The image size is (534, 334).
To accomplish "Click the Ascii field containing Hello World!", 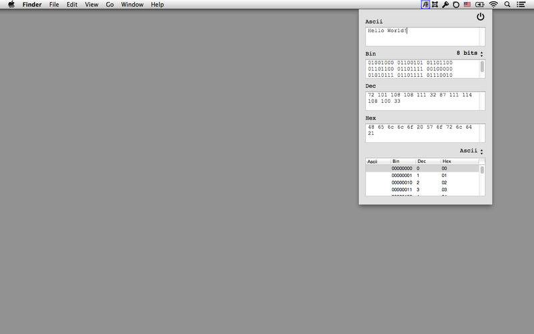I will [x=425, y=37].
